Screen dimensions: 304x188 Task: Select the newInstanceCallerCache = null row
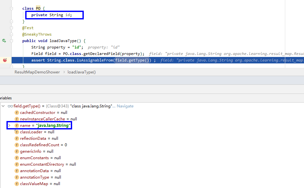(x=46, y=119)
